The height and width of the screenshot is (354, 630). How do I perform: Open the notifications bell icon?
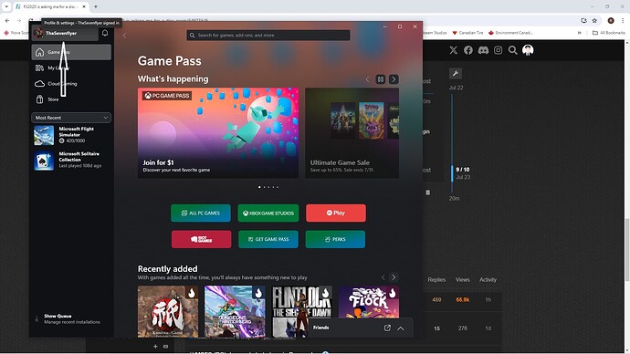coord(105,33)
